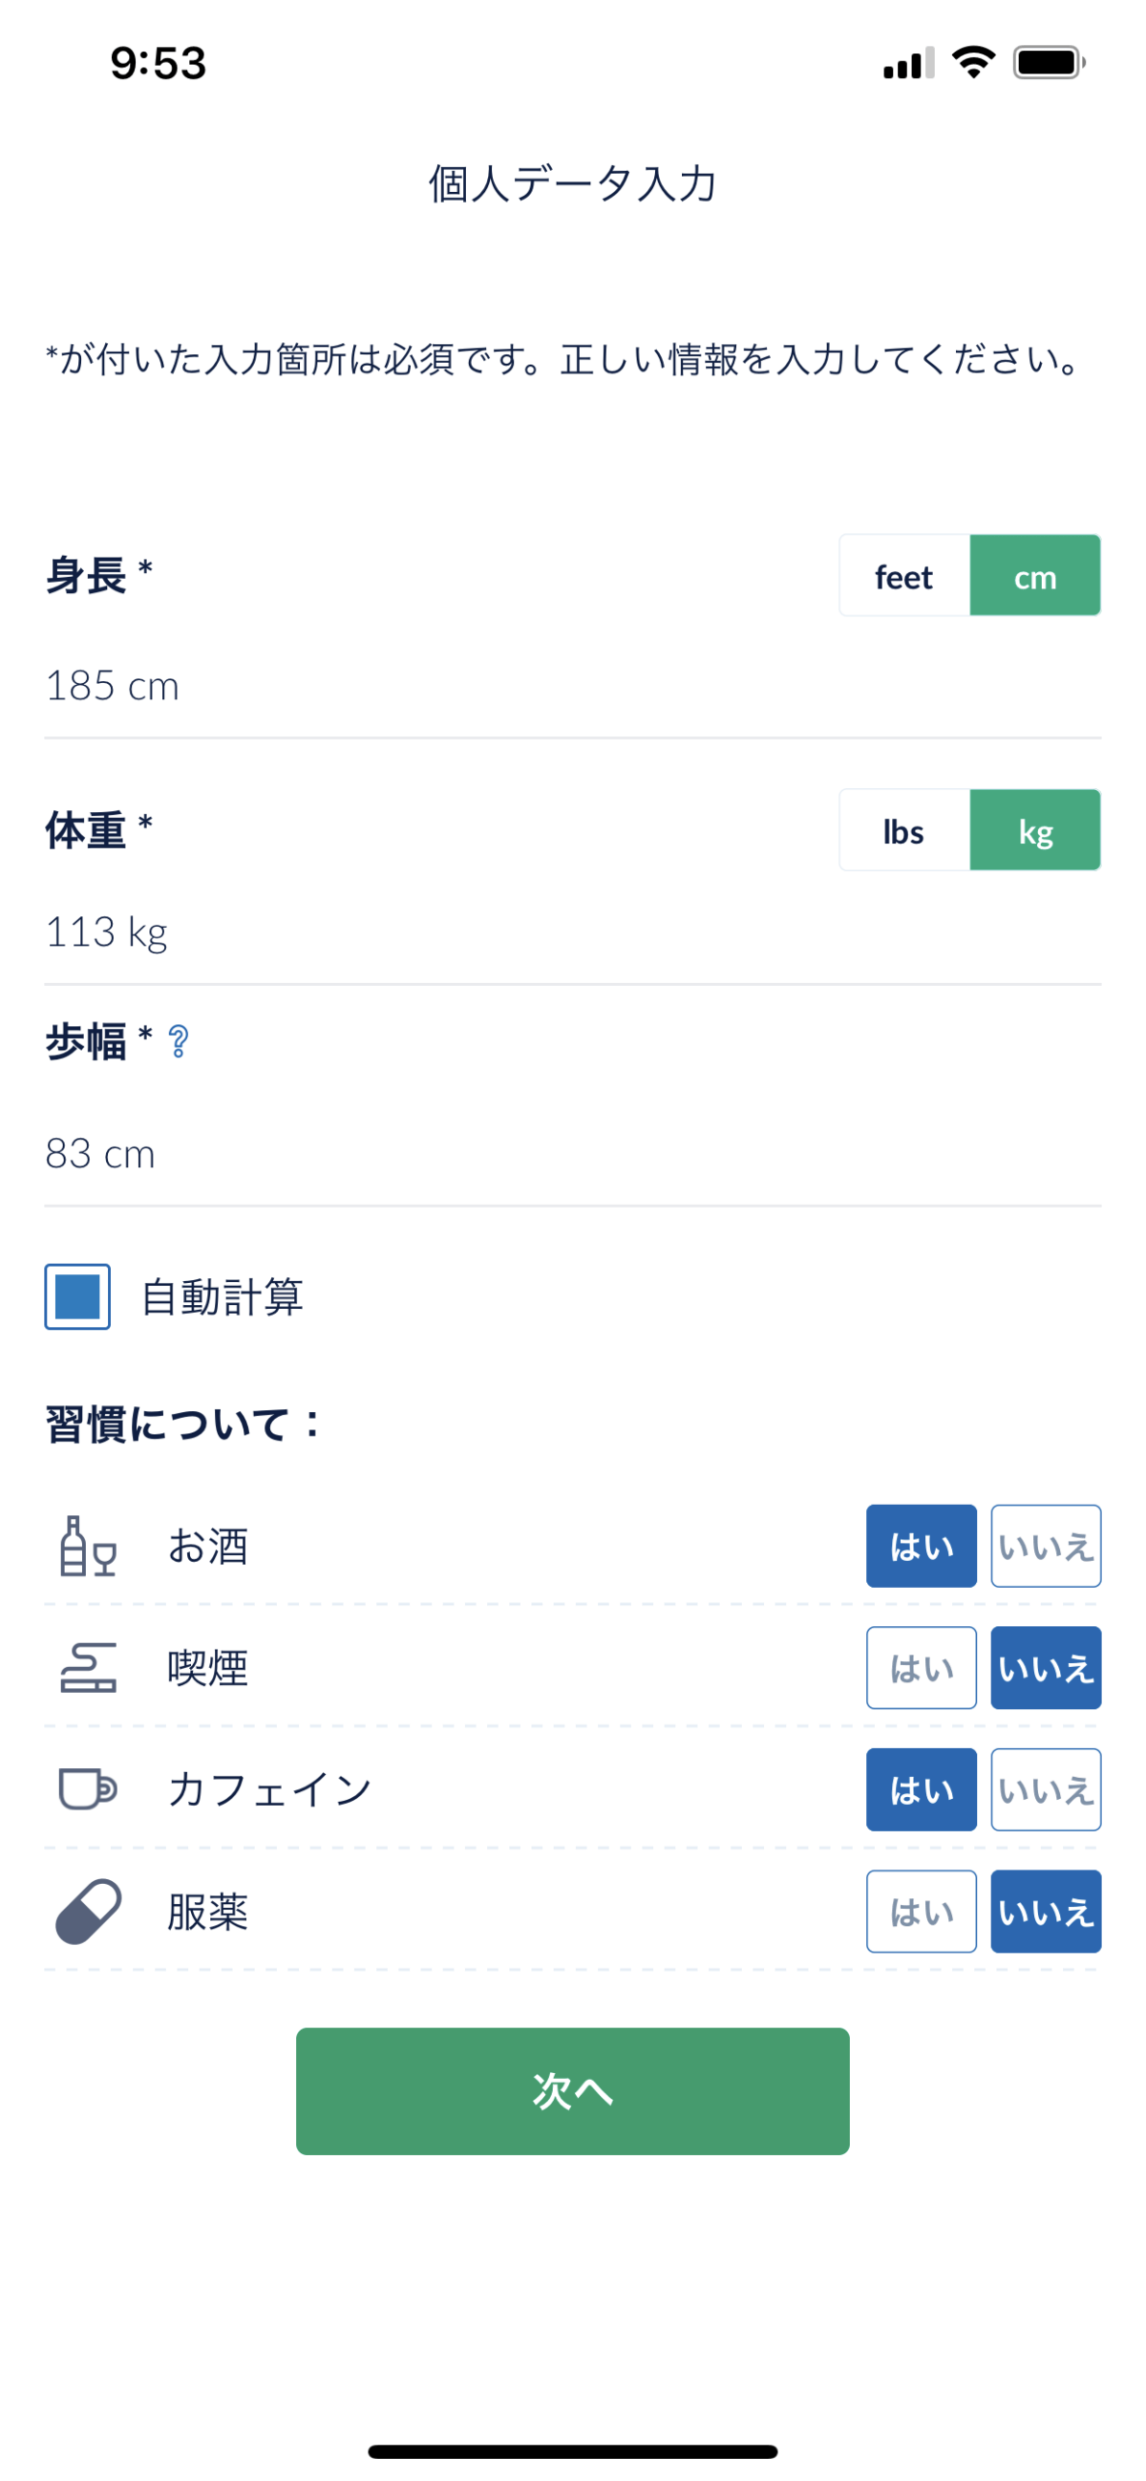Image resolution: width=1146 pixels, height=2481 pixels.
Task: Tap the 185 cm height input field
Action: pos(572,686)
